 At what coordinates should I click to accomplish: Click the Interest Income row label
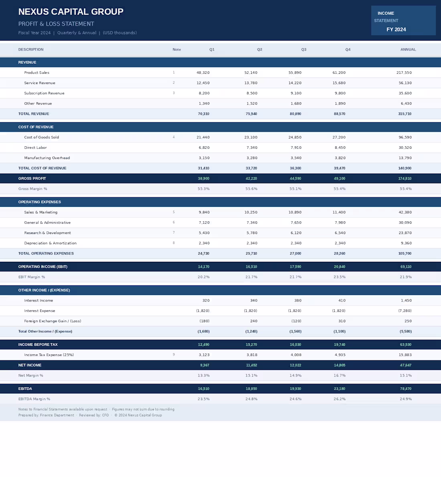pos(38,301)
